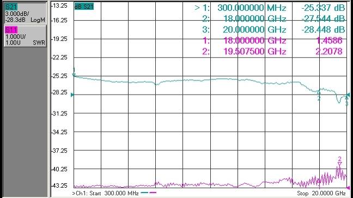
Task: Click the 1.000U/ scale value
Action: [16, 36]
